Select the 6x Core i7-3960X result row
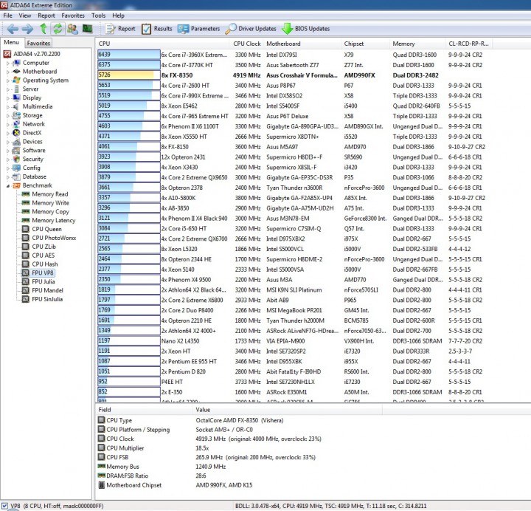The width and height of the screenshot is (531, 511). [x=291, y=55]
